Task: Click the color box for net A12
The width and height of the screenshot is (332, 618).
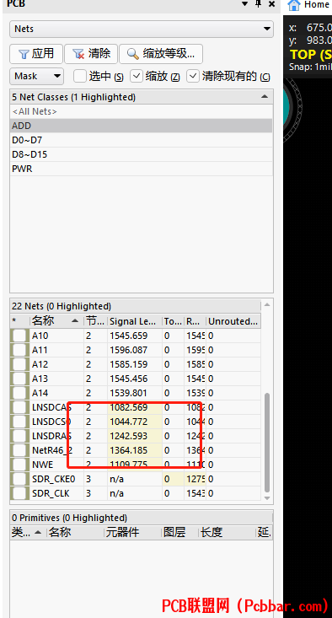Action: point(19,364)
